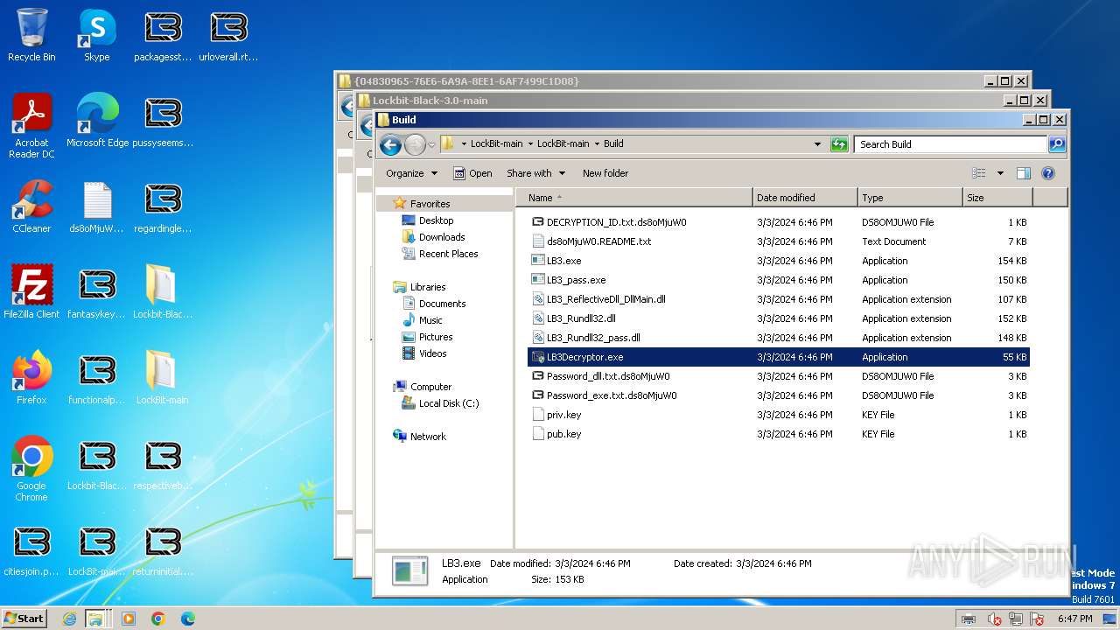Open Local Disk (C:) in sidebar
The height and width of the screenshot is (630, 1120).
point(448,403)
